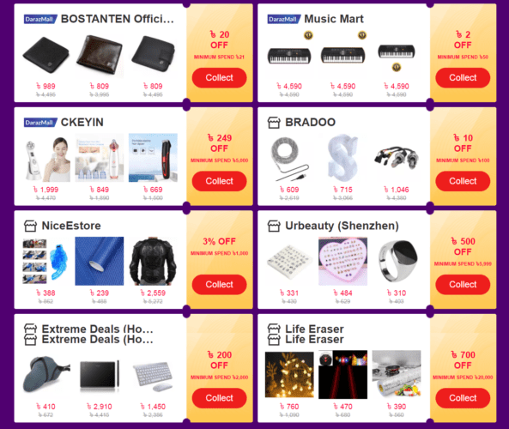Collect the ৳700 OFF Life Eraser voucher
Image resolution: width=509 pixels, height=429 pixels.
[x=463, y=398]
